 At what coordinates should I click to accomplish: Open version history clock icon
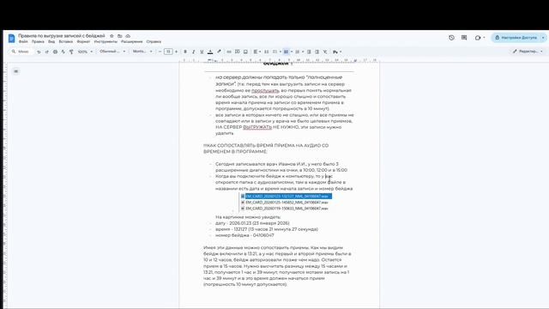(451, 38)
